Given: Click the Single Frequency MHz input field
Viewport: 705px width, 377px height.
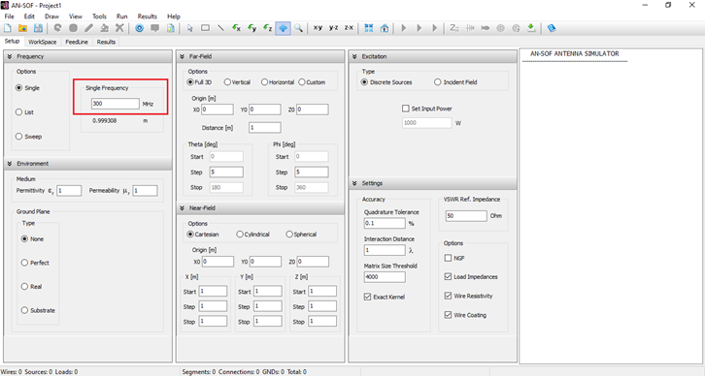Looking at the screenshot, I should point(116,104).
